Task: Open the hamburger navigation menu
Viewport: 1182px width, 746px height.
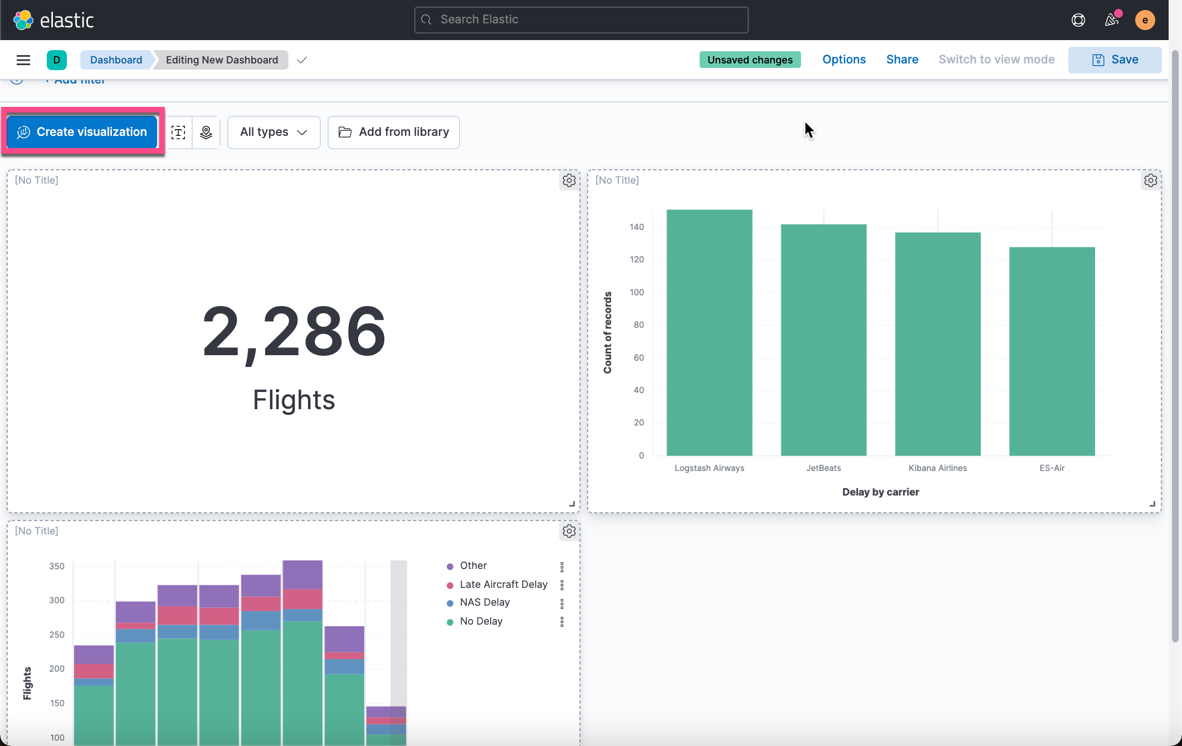Action: pyautogui.click(x=23, y=60)
